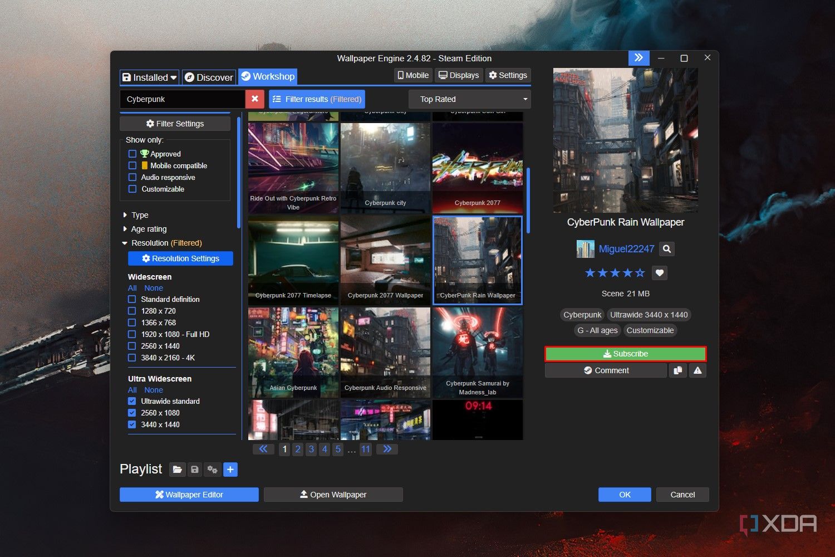This screenshot has height=557, width=835.
Task: Uncheck the 3440 x 1440 resolution
Action: [132, 424]
